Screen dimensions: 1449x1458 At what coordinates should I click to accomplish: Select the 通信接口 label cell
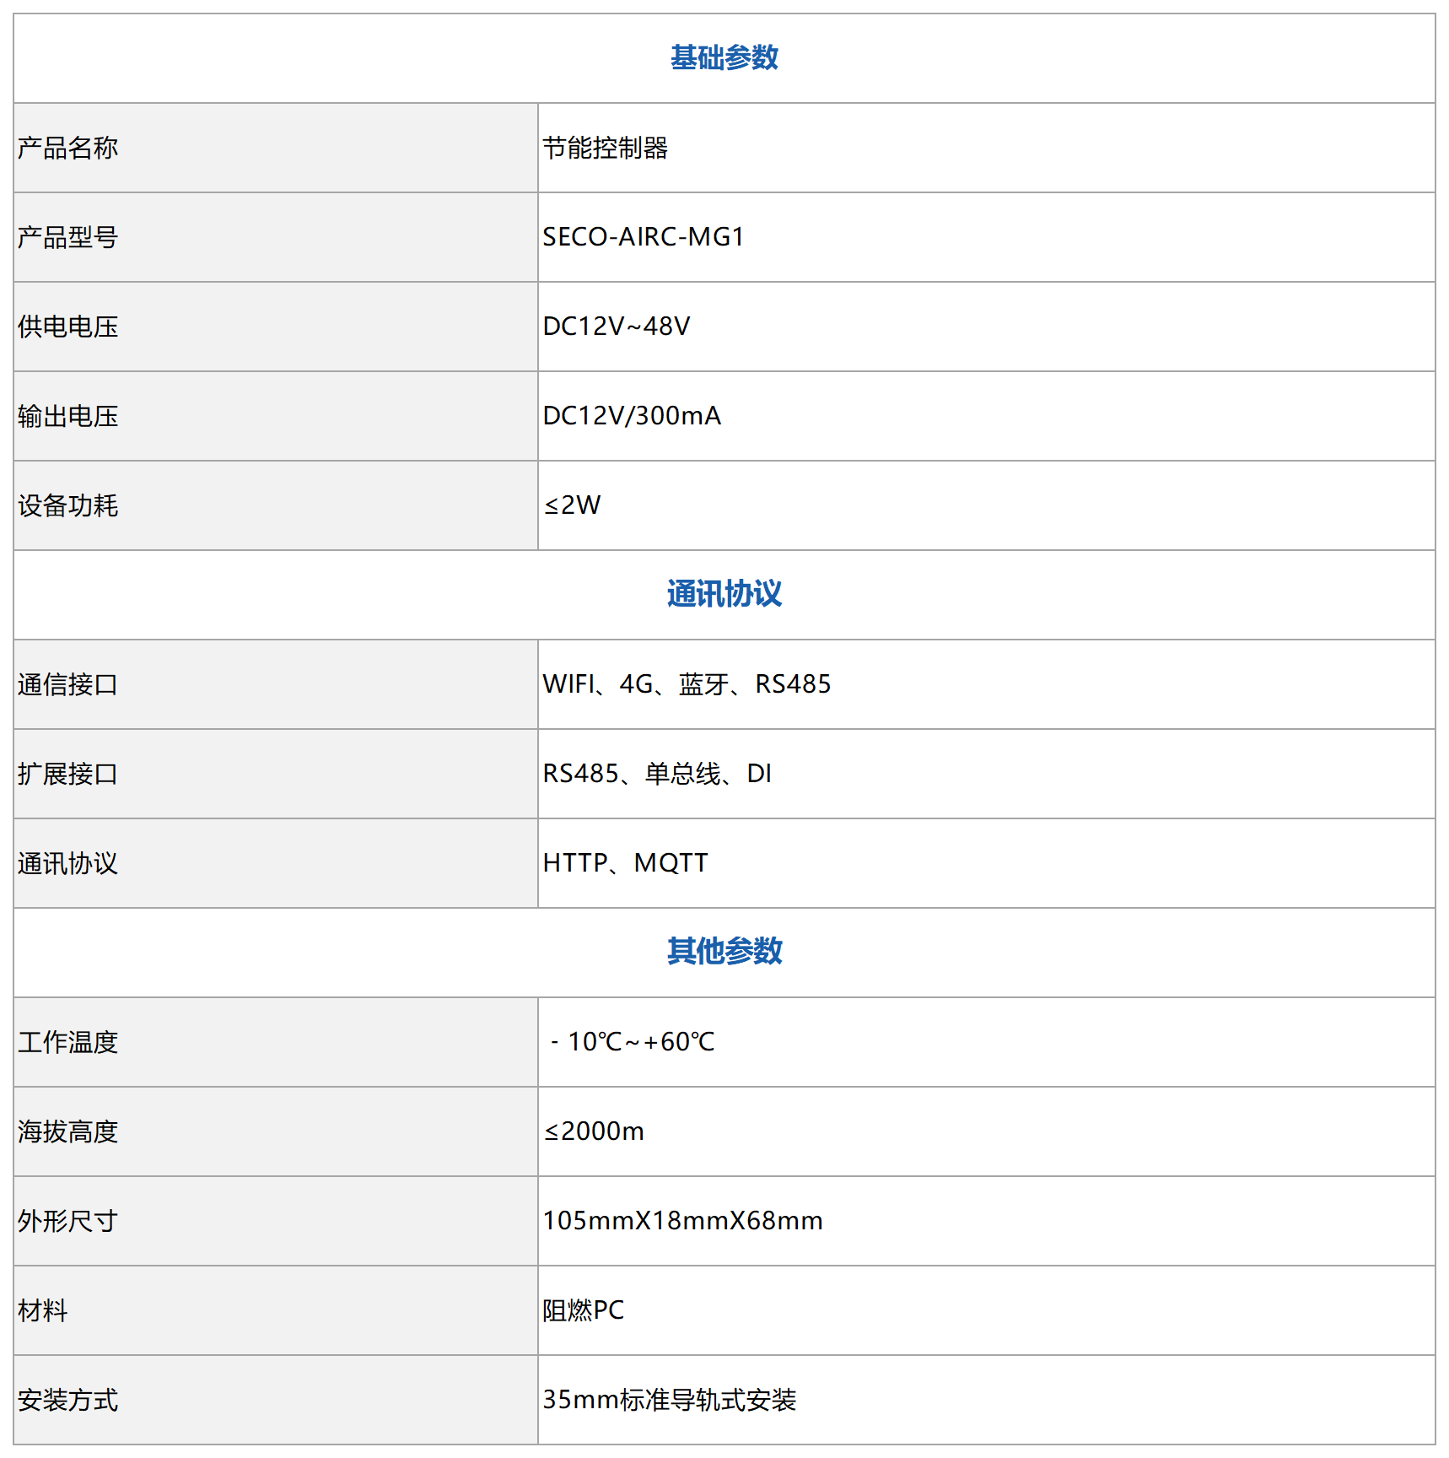68,685
